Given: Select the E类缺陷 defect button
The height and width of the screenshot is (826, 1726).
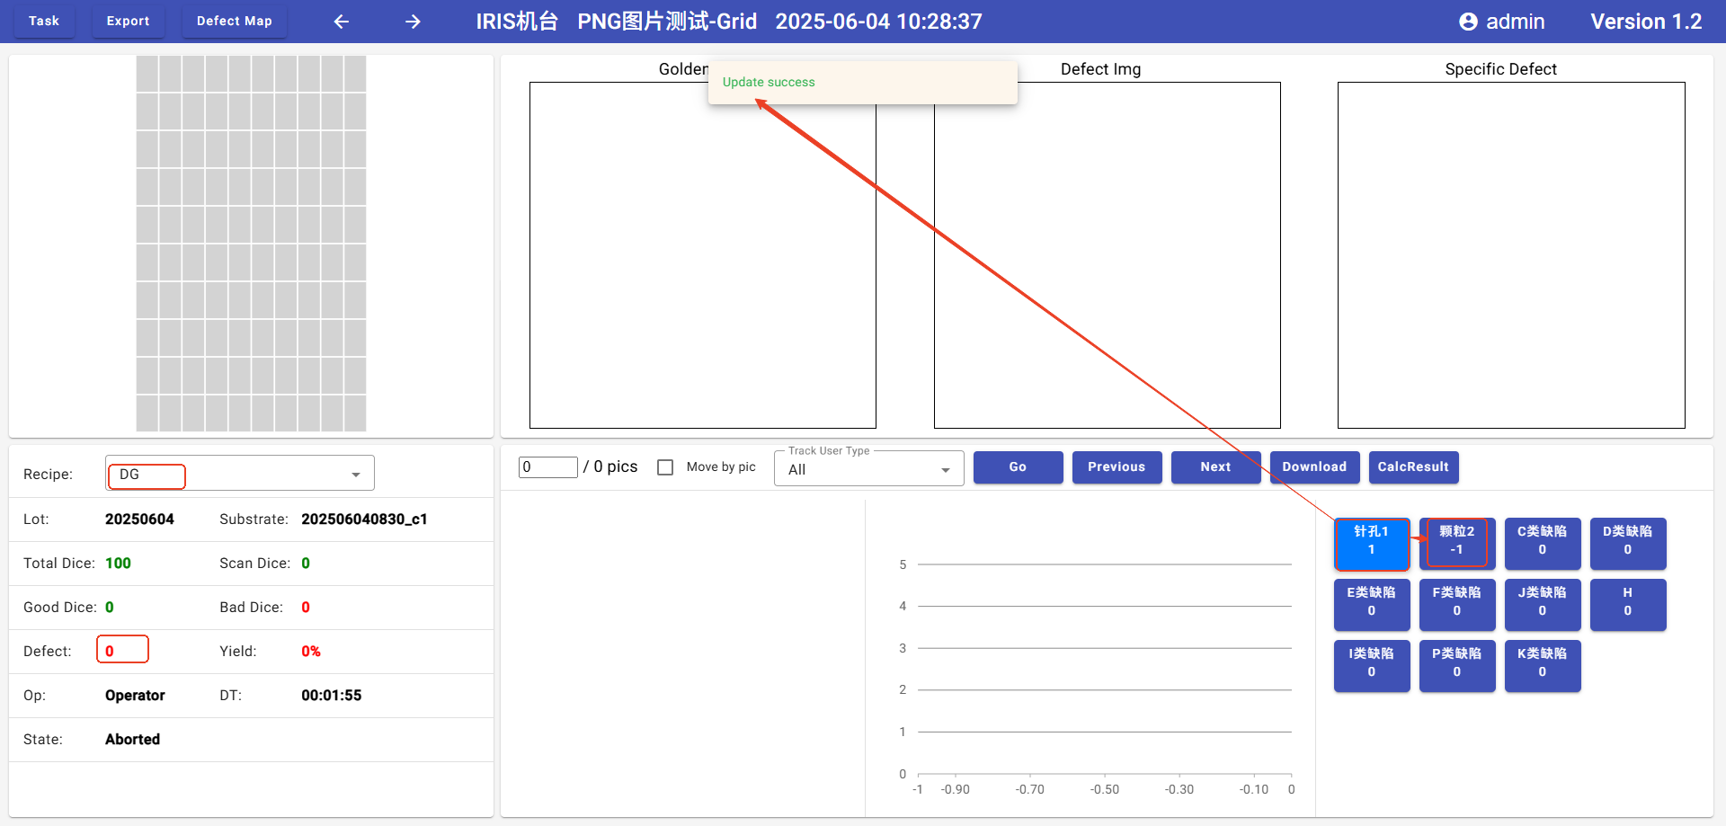Looking at the screenshot, I should [x=1372, y=605].
